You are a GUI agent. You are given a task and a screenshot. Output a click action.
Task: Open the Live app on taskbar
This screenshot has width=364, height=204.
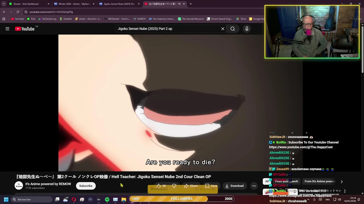point(99,199)
